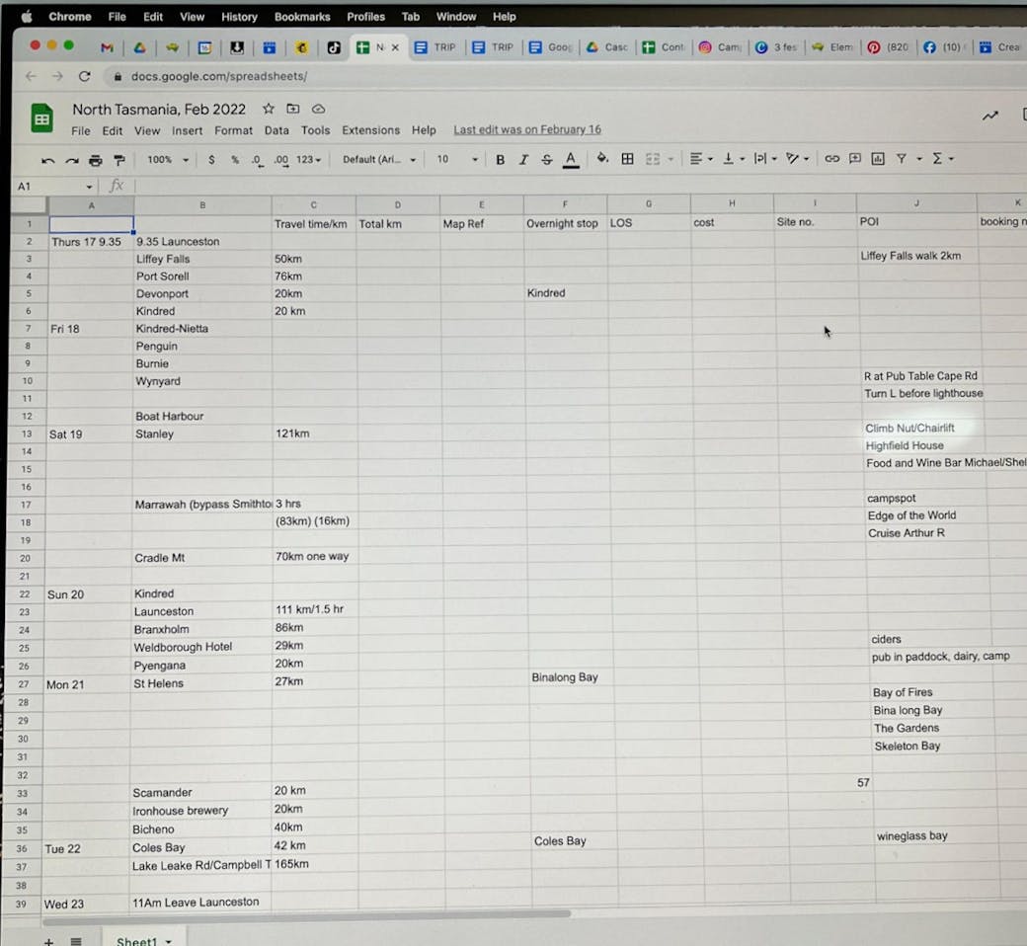This screenshot has width=1027, height=946.
Task: Toggle italic formatting
Action: coord(523,160)
